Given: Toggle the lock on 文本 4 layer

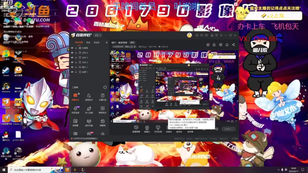Looking at the screenshot, I should coord(76,53).
